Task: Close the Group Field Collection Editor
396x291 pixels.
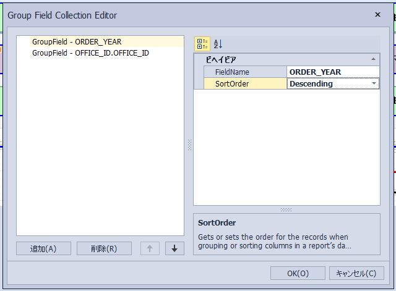Action: (x=378, y=15)
